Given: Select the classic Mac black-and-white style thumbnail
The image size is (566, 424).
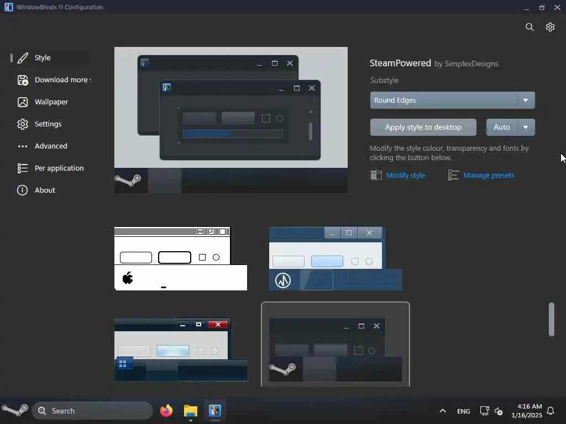Looking at the screenshot, I should 181,258.
